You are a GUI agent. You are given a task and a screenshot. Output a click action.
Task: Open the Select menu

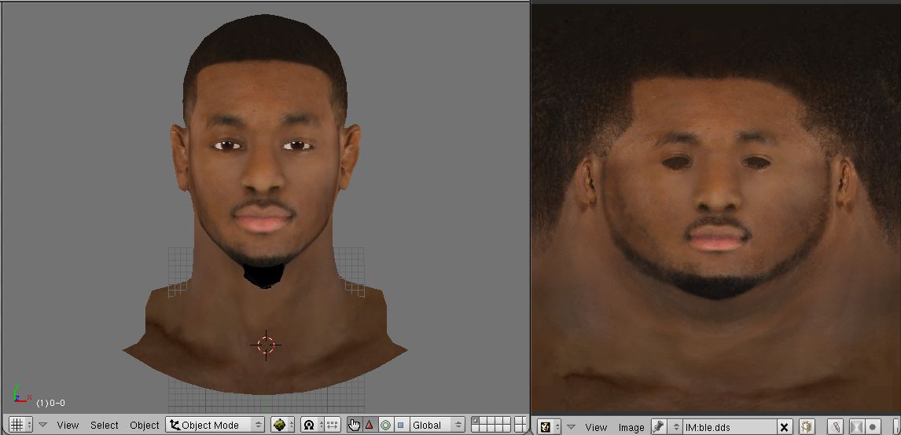tap(104, 425)
